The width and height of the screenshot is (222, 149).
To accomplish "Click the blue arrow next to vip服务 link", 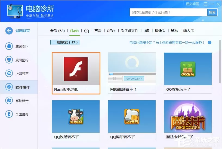I will click(210, 43).
